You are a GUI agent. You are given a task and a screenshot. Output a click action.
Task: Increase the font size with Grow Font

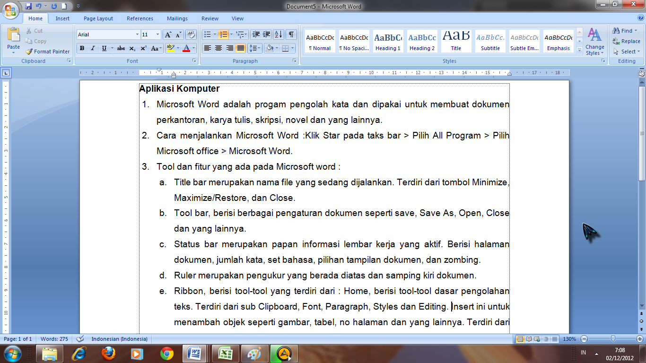(168, 34)
